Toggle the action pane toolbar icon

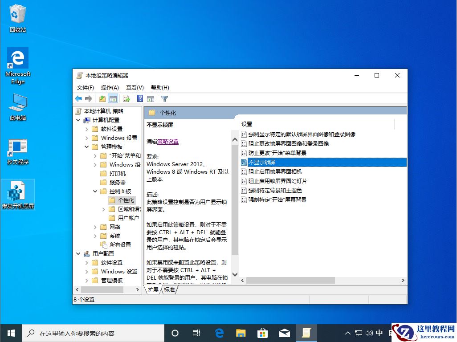point(150,98)
